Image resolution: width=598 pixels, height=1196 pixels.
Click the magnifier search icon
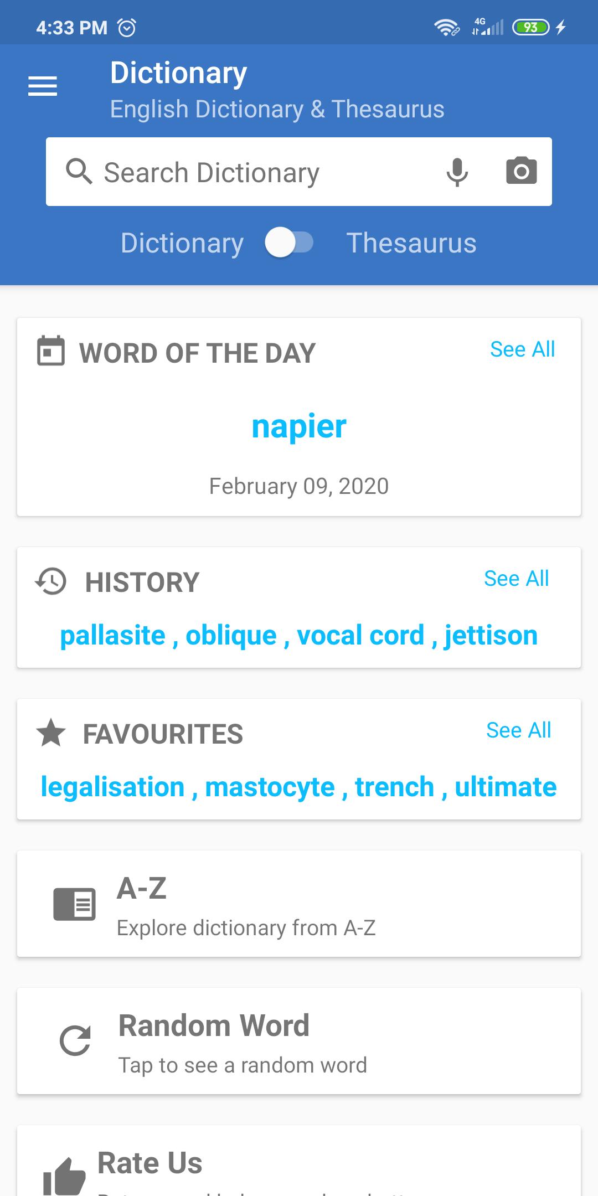point(79,172)
